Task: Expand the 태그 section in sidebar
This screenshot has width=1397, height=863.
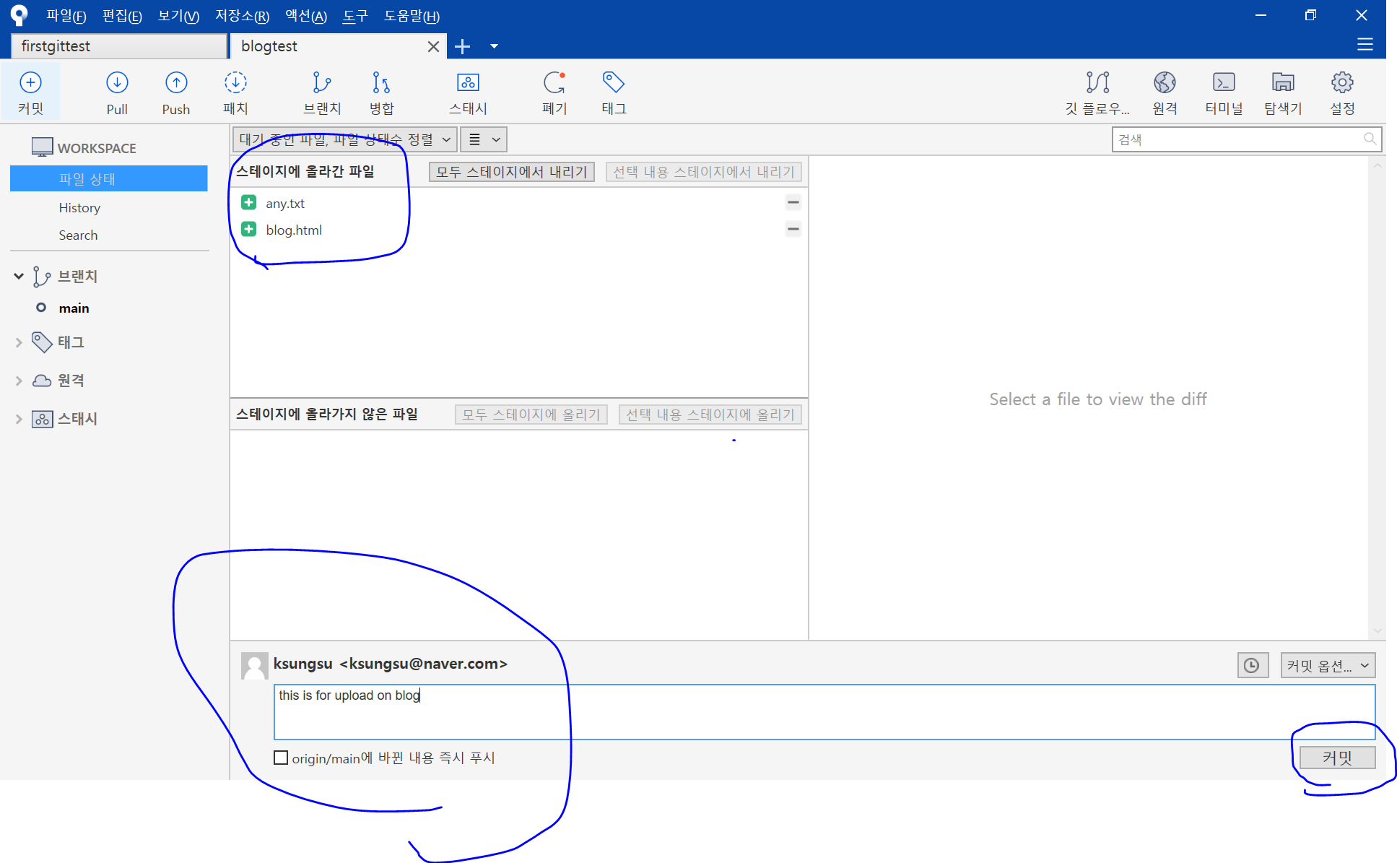Action: click(19, 342)
